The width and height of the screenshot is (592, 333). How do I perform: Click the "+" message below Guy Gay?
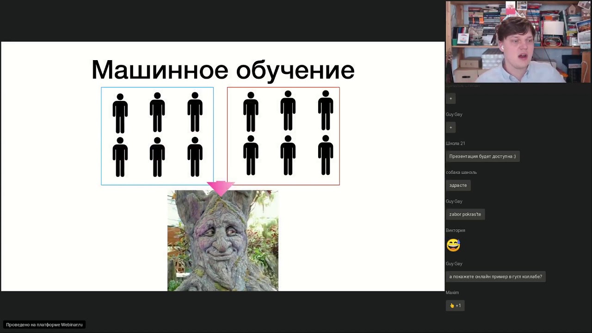click(451, 127)
